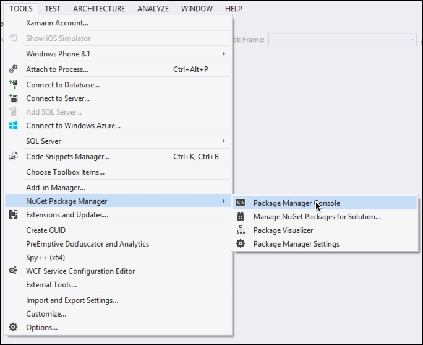Open Code Snippets Manager...
423x345 pixels.
point(118,157)
